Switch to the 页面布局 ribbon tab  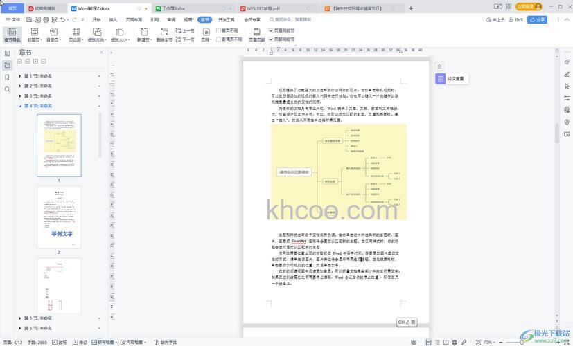coord(134,19)
